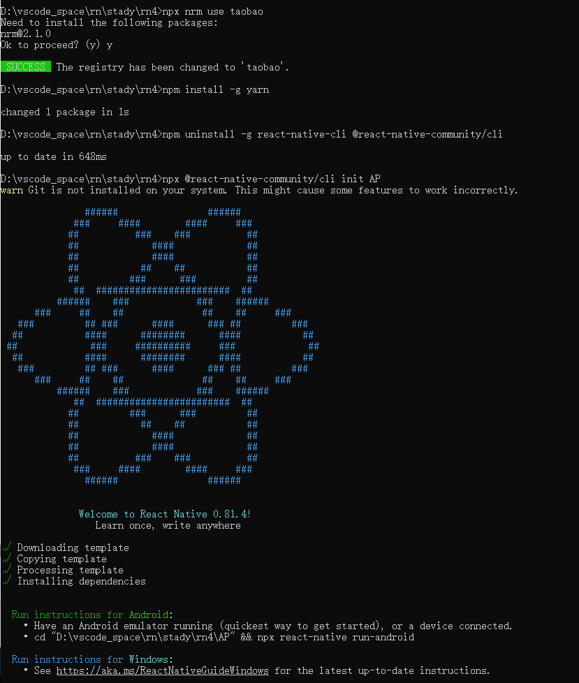
Task: Click 'Processing template' status text
Action: (x=70, y=570)
